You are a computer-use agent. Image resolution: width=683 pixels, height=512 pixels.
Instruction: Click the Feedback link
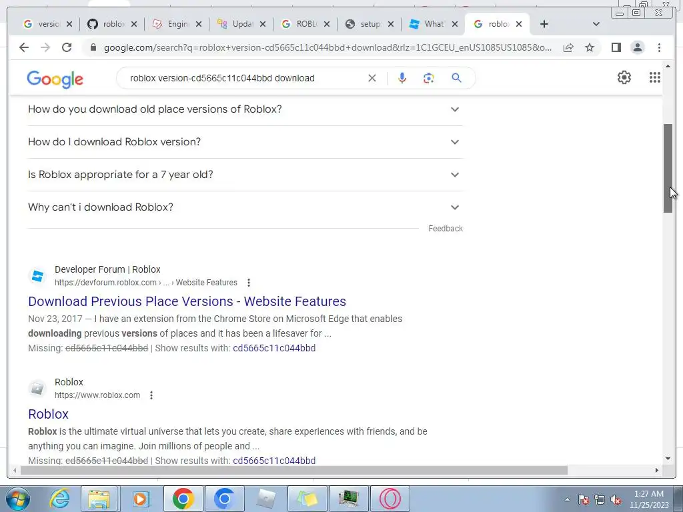click(x=446, y=229)
